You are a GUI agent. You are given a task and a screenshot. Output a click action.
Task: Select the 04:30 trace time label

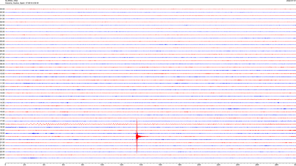coord(2,38)
